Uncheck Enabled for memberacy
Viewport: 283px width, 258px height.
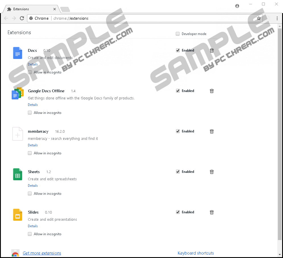178,131
